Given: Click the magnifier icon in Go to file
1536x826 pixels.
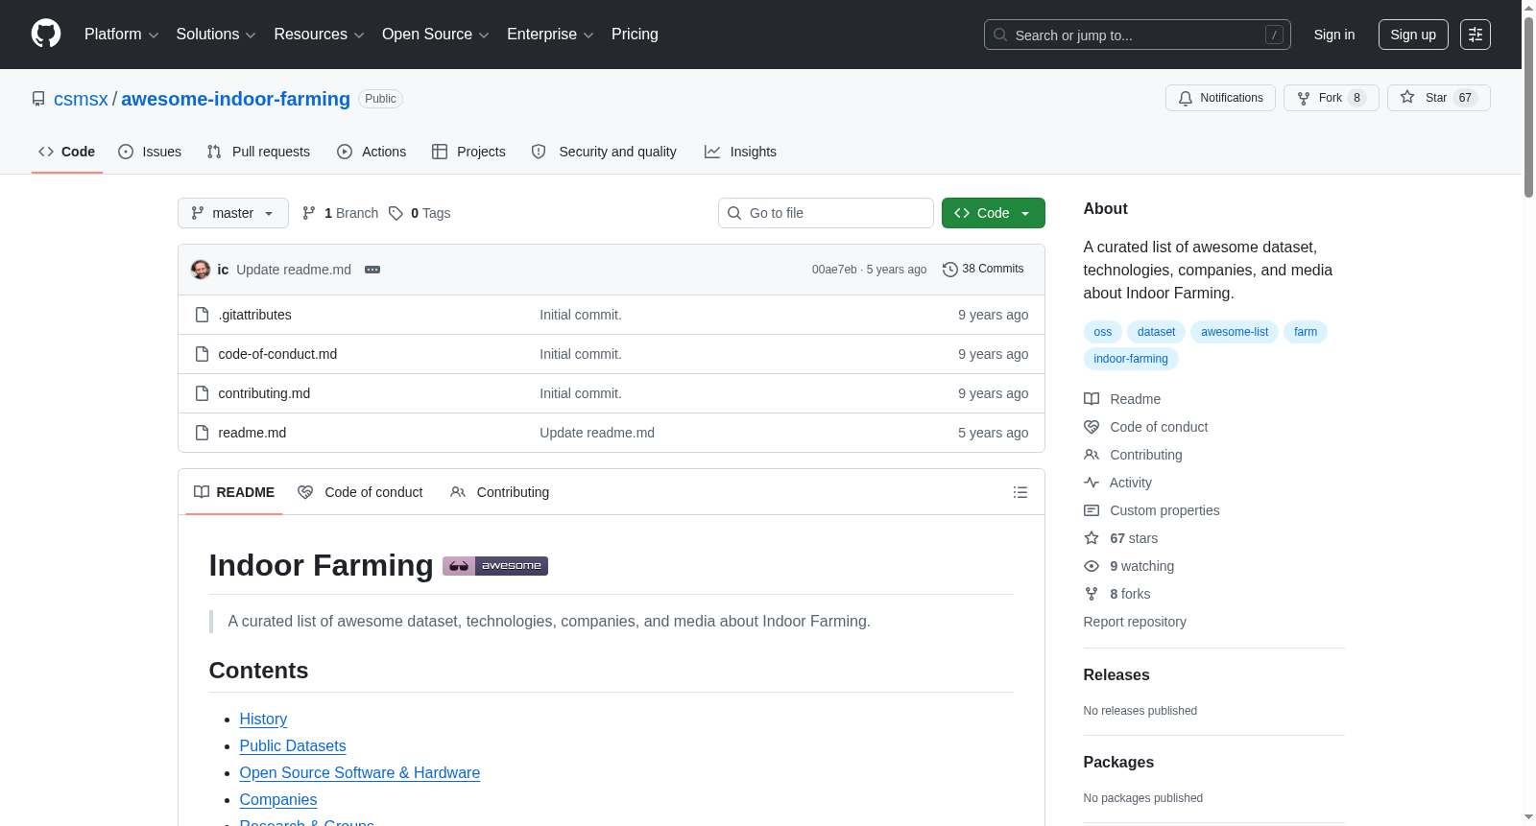Looking at the screenshot, I should point(734,213).
